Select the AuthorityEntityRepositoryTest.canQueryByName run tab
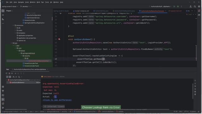Image resolution: width=202 pixels, height=114 pixels. [30, 69]
